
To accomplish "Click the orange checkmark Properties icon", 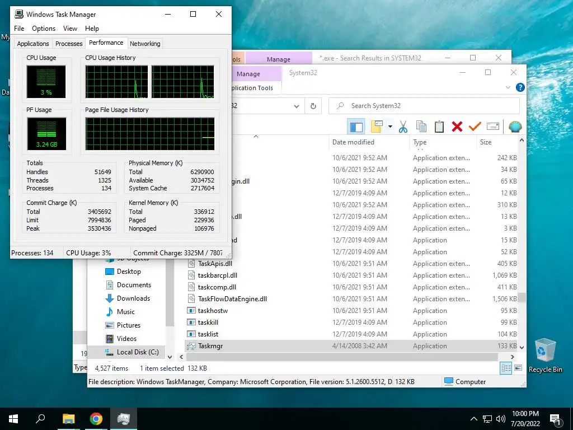I will 475,127.
